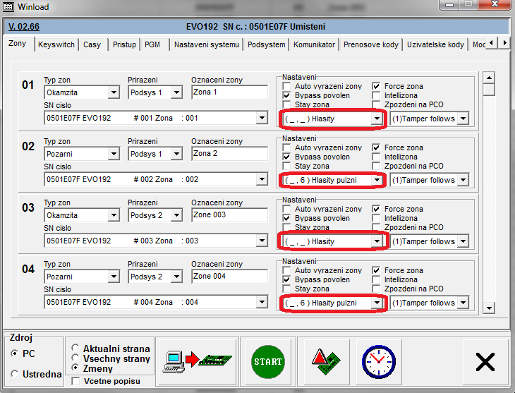The width and height of the screenshot is (515, 393).
Task: Choose the Vsechny strany radio option
Action: (75, 359)
